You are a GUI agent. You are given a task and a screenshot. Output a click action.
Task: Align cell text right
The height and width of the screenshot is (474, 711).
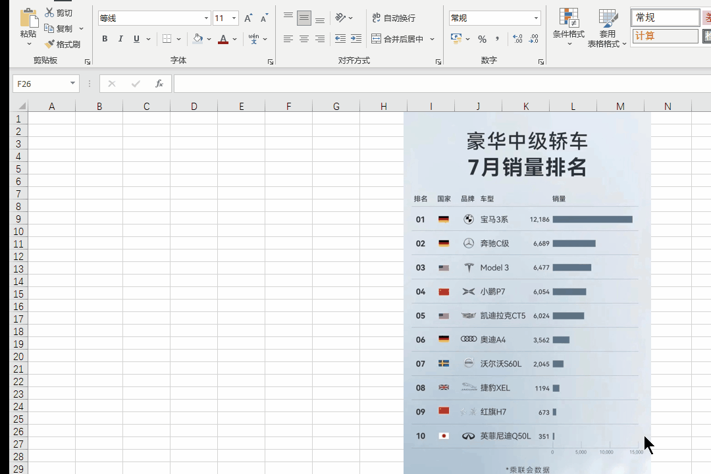pos(320,39)
